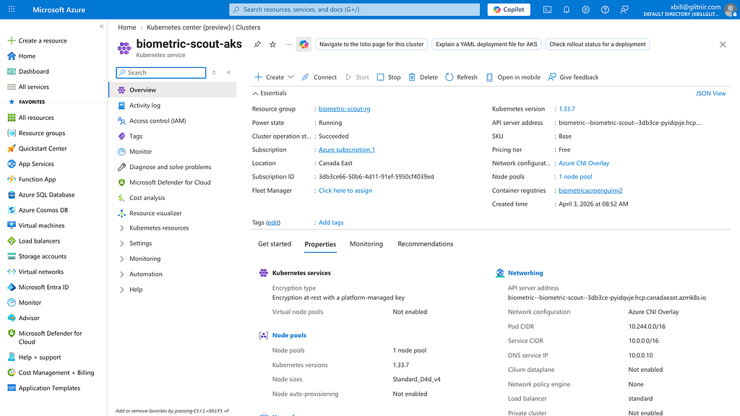Click the Node pools heading link
This screenshot has width=740, height=416.
click(x=289, y=335)
